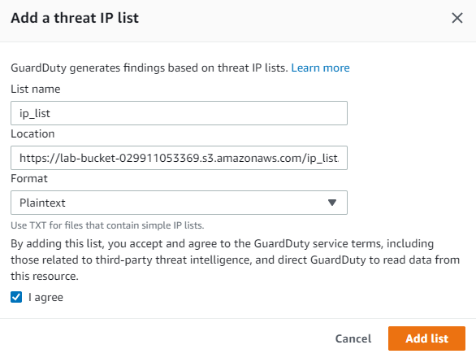Click the dialog title Add a threat IP list
476x358 pixels.
[x=75, y=18]
